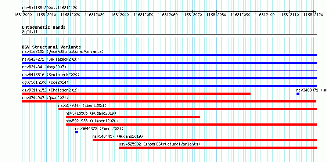The image size is (327, 162).
Task: Click the chr8:116812000..116812120 region label
Action: pos(50,8)
